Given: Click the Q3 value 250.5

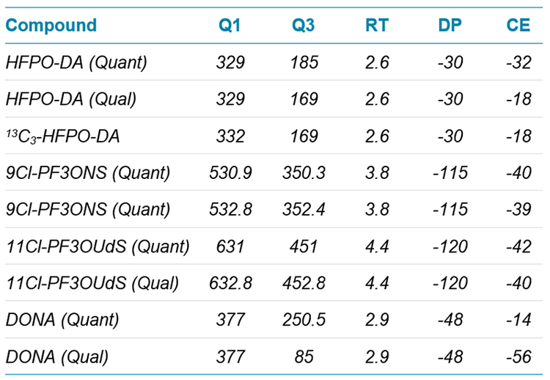Looking at the screenshot, I should pos(303,320).
